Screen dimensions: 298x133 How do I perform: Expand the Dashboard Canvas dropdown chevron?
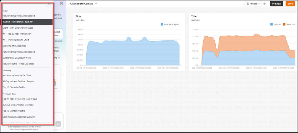click(x=96, y=4)
